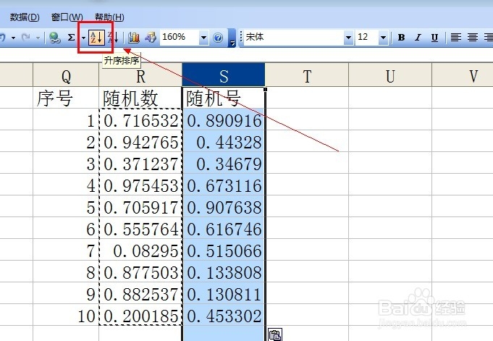Click cell containing 0.453302

(224, 315)
